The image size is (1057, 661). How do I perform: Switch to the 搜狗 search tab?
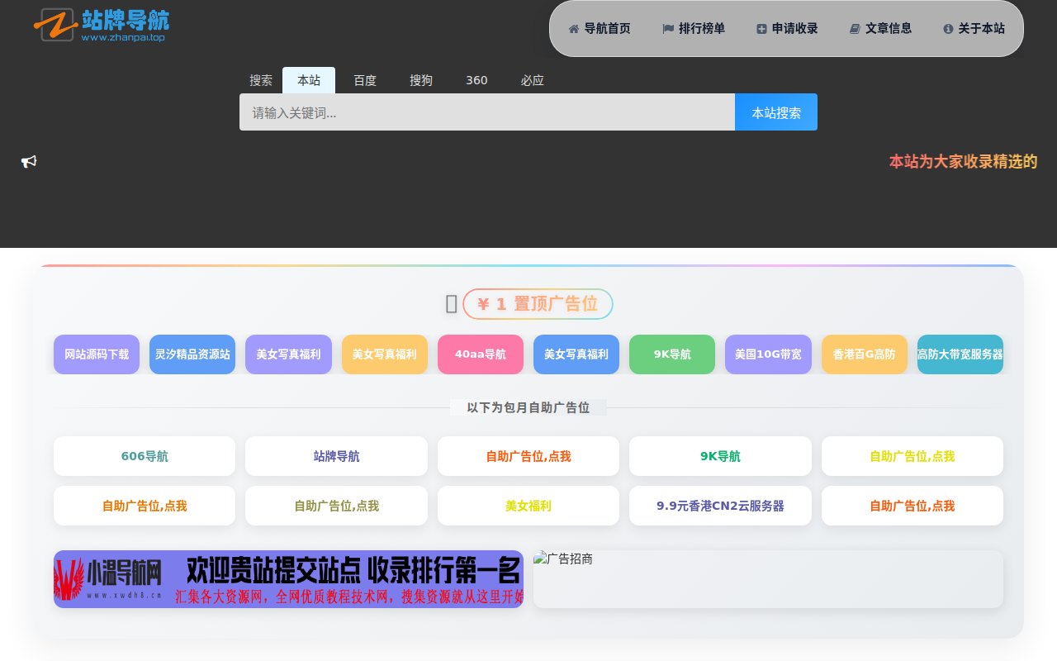[421, 80]
